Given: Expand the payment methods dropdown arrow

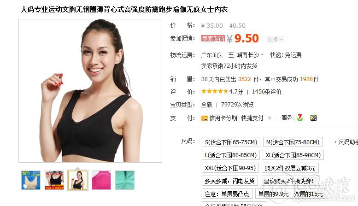Looking at the screenshot, I should [x=270, y=118].
